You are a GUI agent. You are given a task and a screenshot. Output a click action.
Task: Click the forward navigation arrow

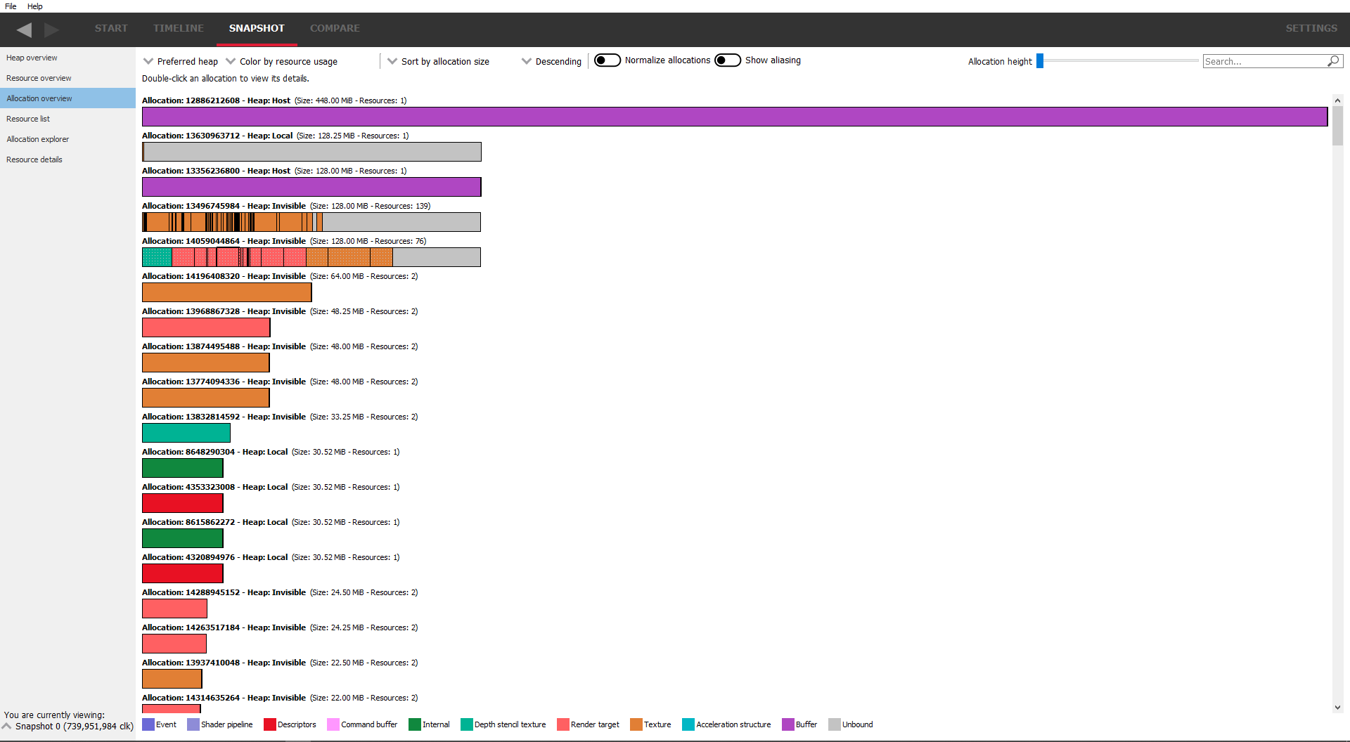coord(51,30)
